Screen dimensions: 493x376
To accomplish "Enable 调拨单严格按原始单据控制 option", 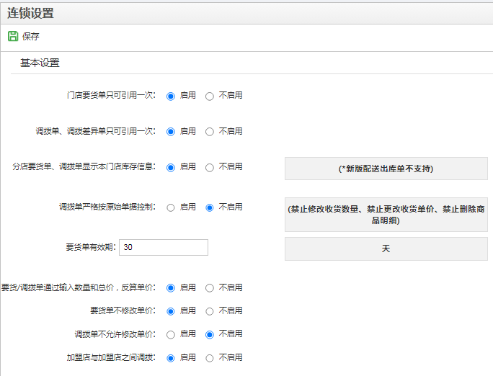I will pyautogui.click(x=170, y=207).
